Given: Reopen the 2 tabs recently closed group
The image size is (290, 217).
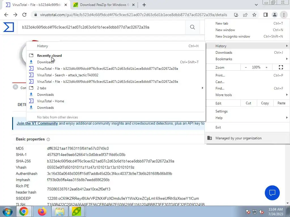Looking at the screenshot, I should coord(116,88).
